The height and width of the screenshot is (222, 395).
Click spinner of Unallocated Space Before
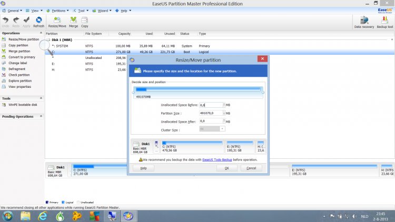click(224, 105)
